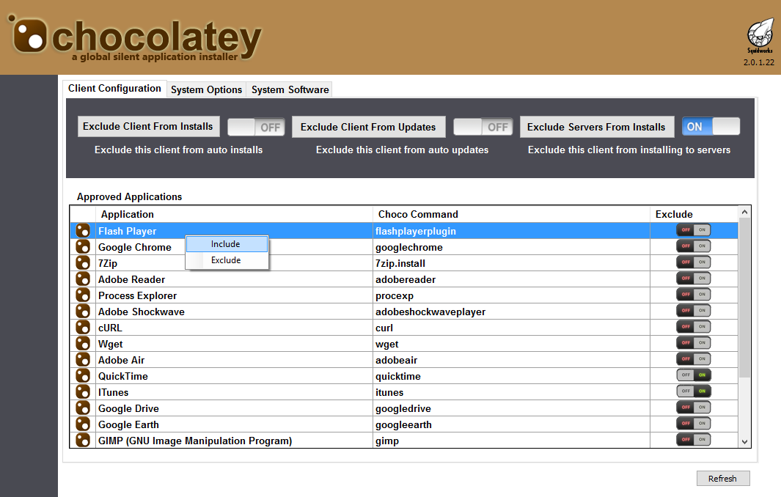
Task: Click the Flash Player package icon
Action: pyautogui.click(x=83, y=231)
